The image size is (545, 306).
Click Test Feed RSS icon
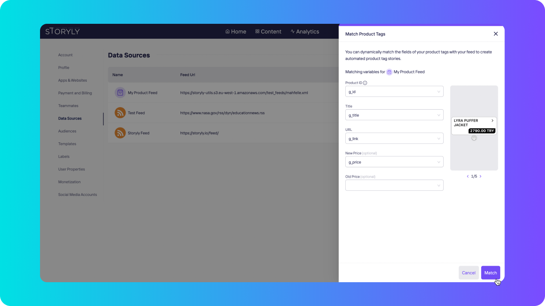pos(120,113)
